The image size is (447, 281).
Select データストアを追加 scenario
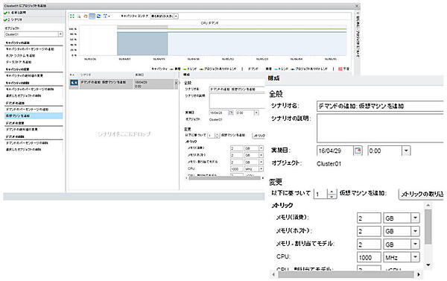coord(19,62)
